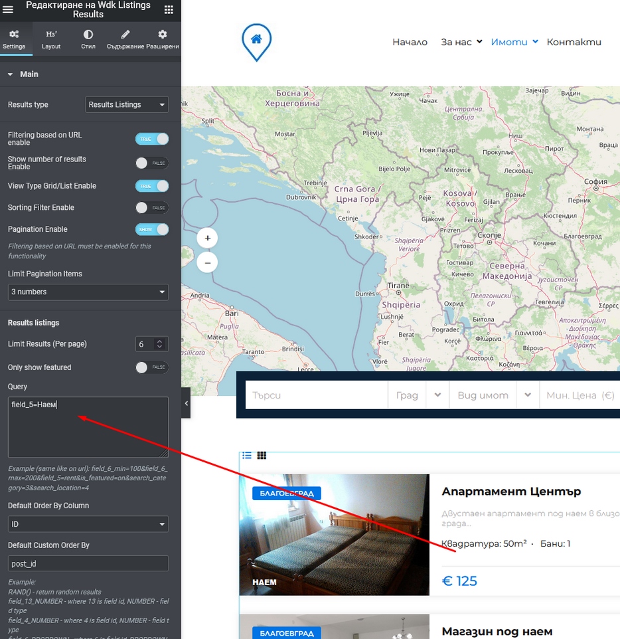
Task: Switch to the Settings tab
Action: click(14, 40)
